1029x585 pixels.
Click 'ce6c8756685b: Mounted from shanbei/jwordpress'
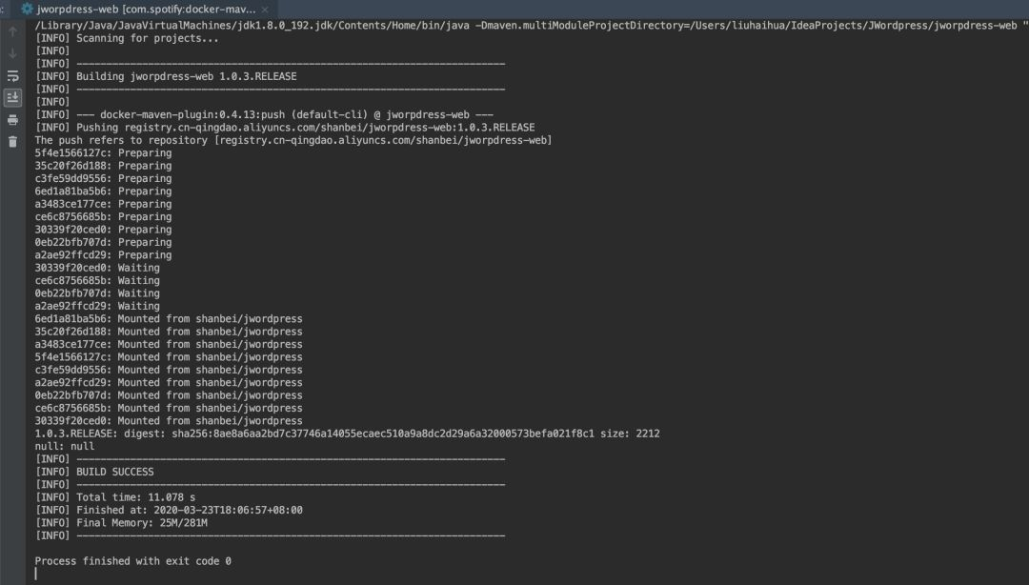coord(169,408)
